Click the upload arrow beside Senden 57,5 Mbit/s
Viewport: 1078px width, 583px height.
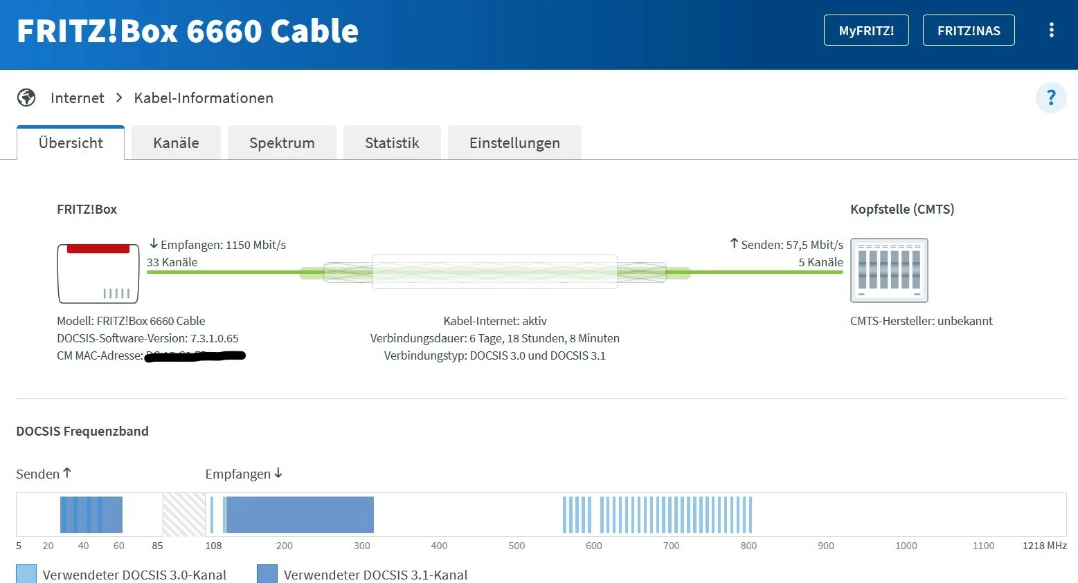point(734,243)
